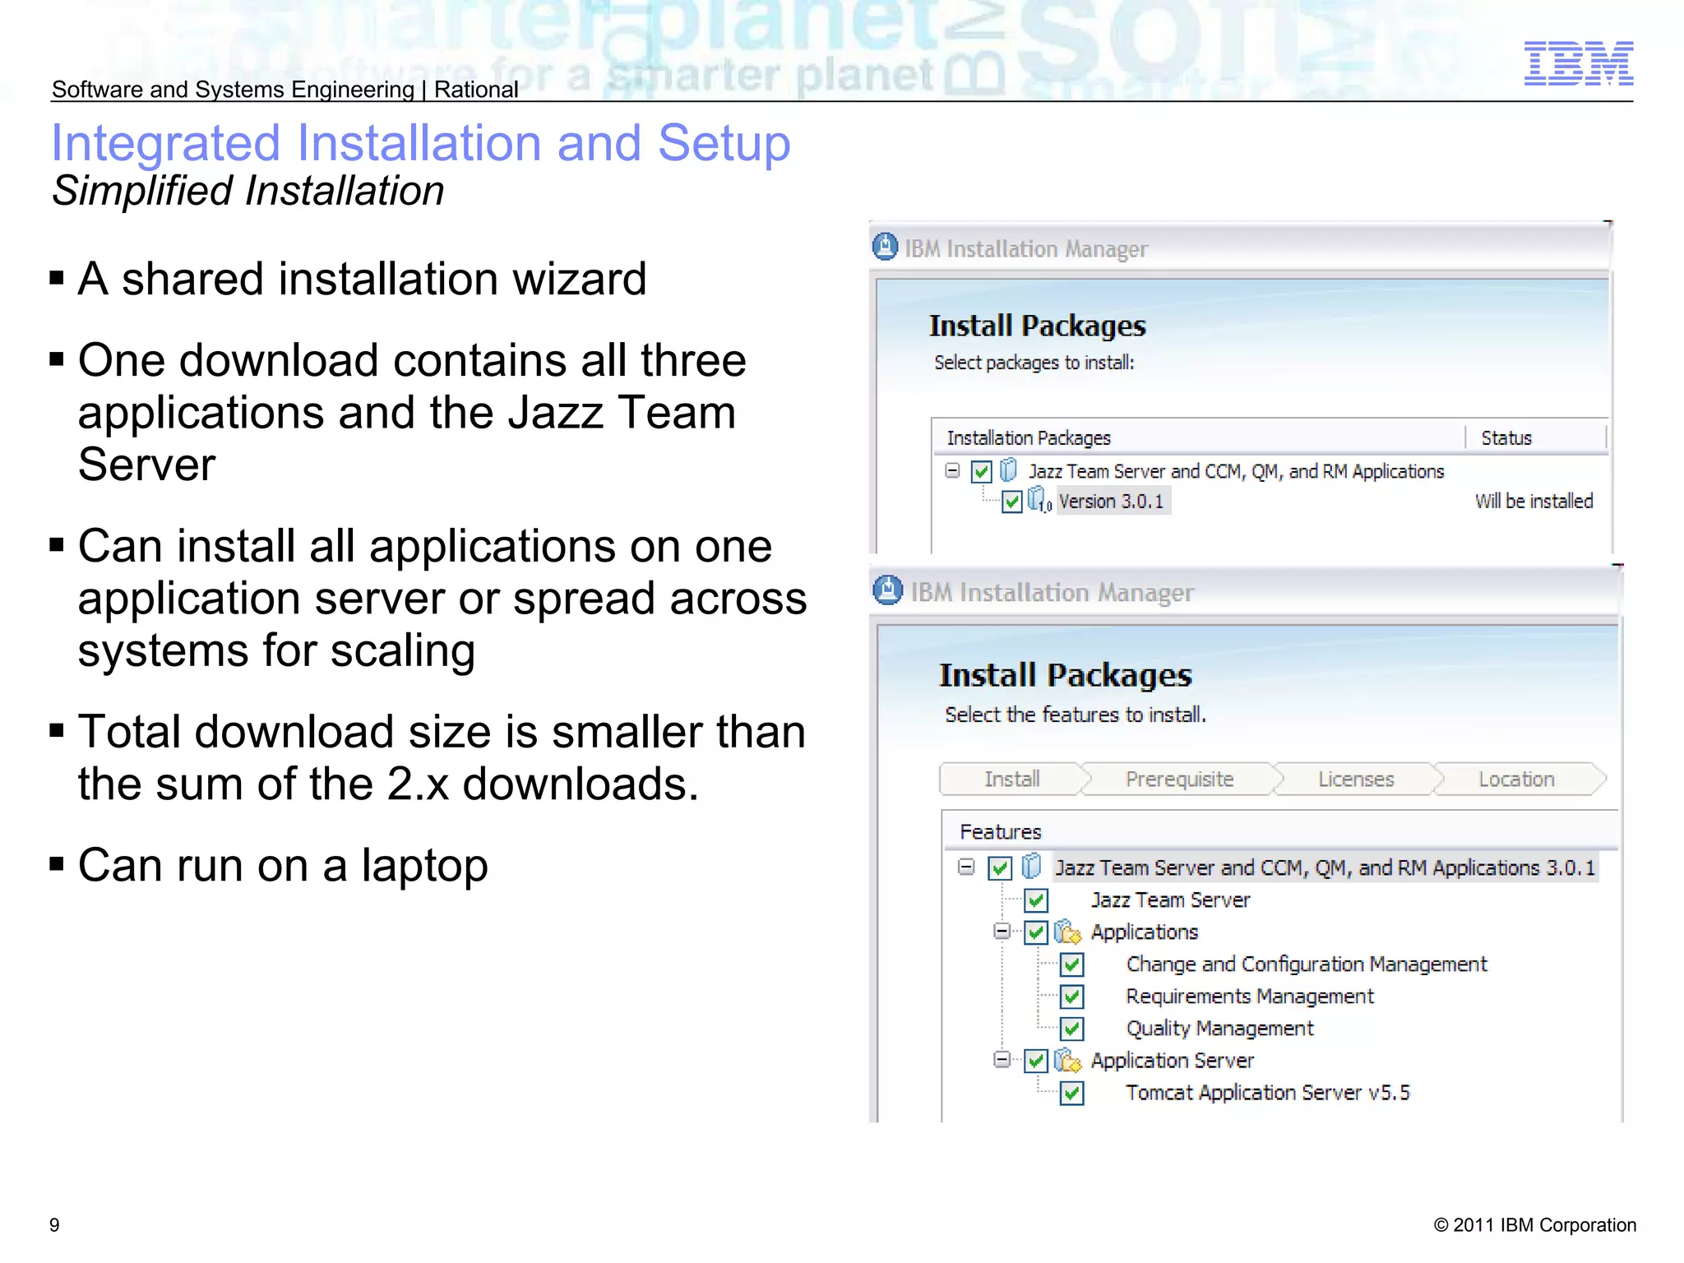1684x1263 pixels.
Task: Click the IBM Installation Manager icon in upper window
Action: 885,247
